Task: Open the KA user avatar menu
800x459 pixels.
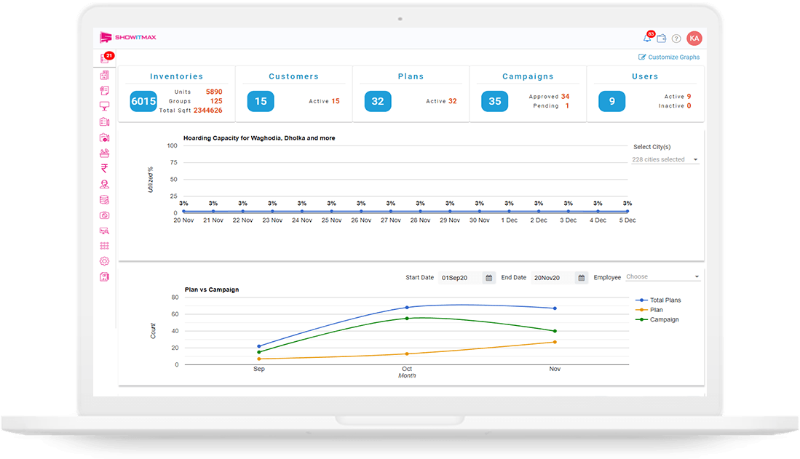Action: click(694, 39)
